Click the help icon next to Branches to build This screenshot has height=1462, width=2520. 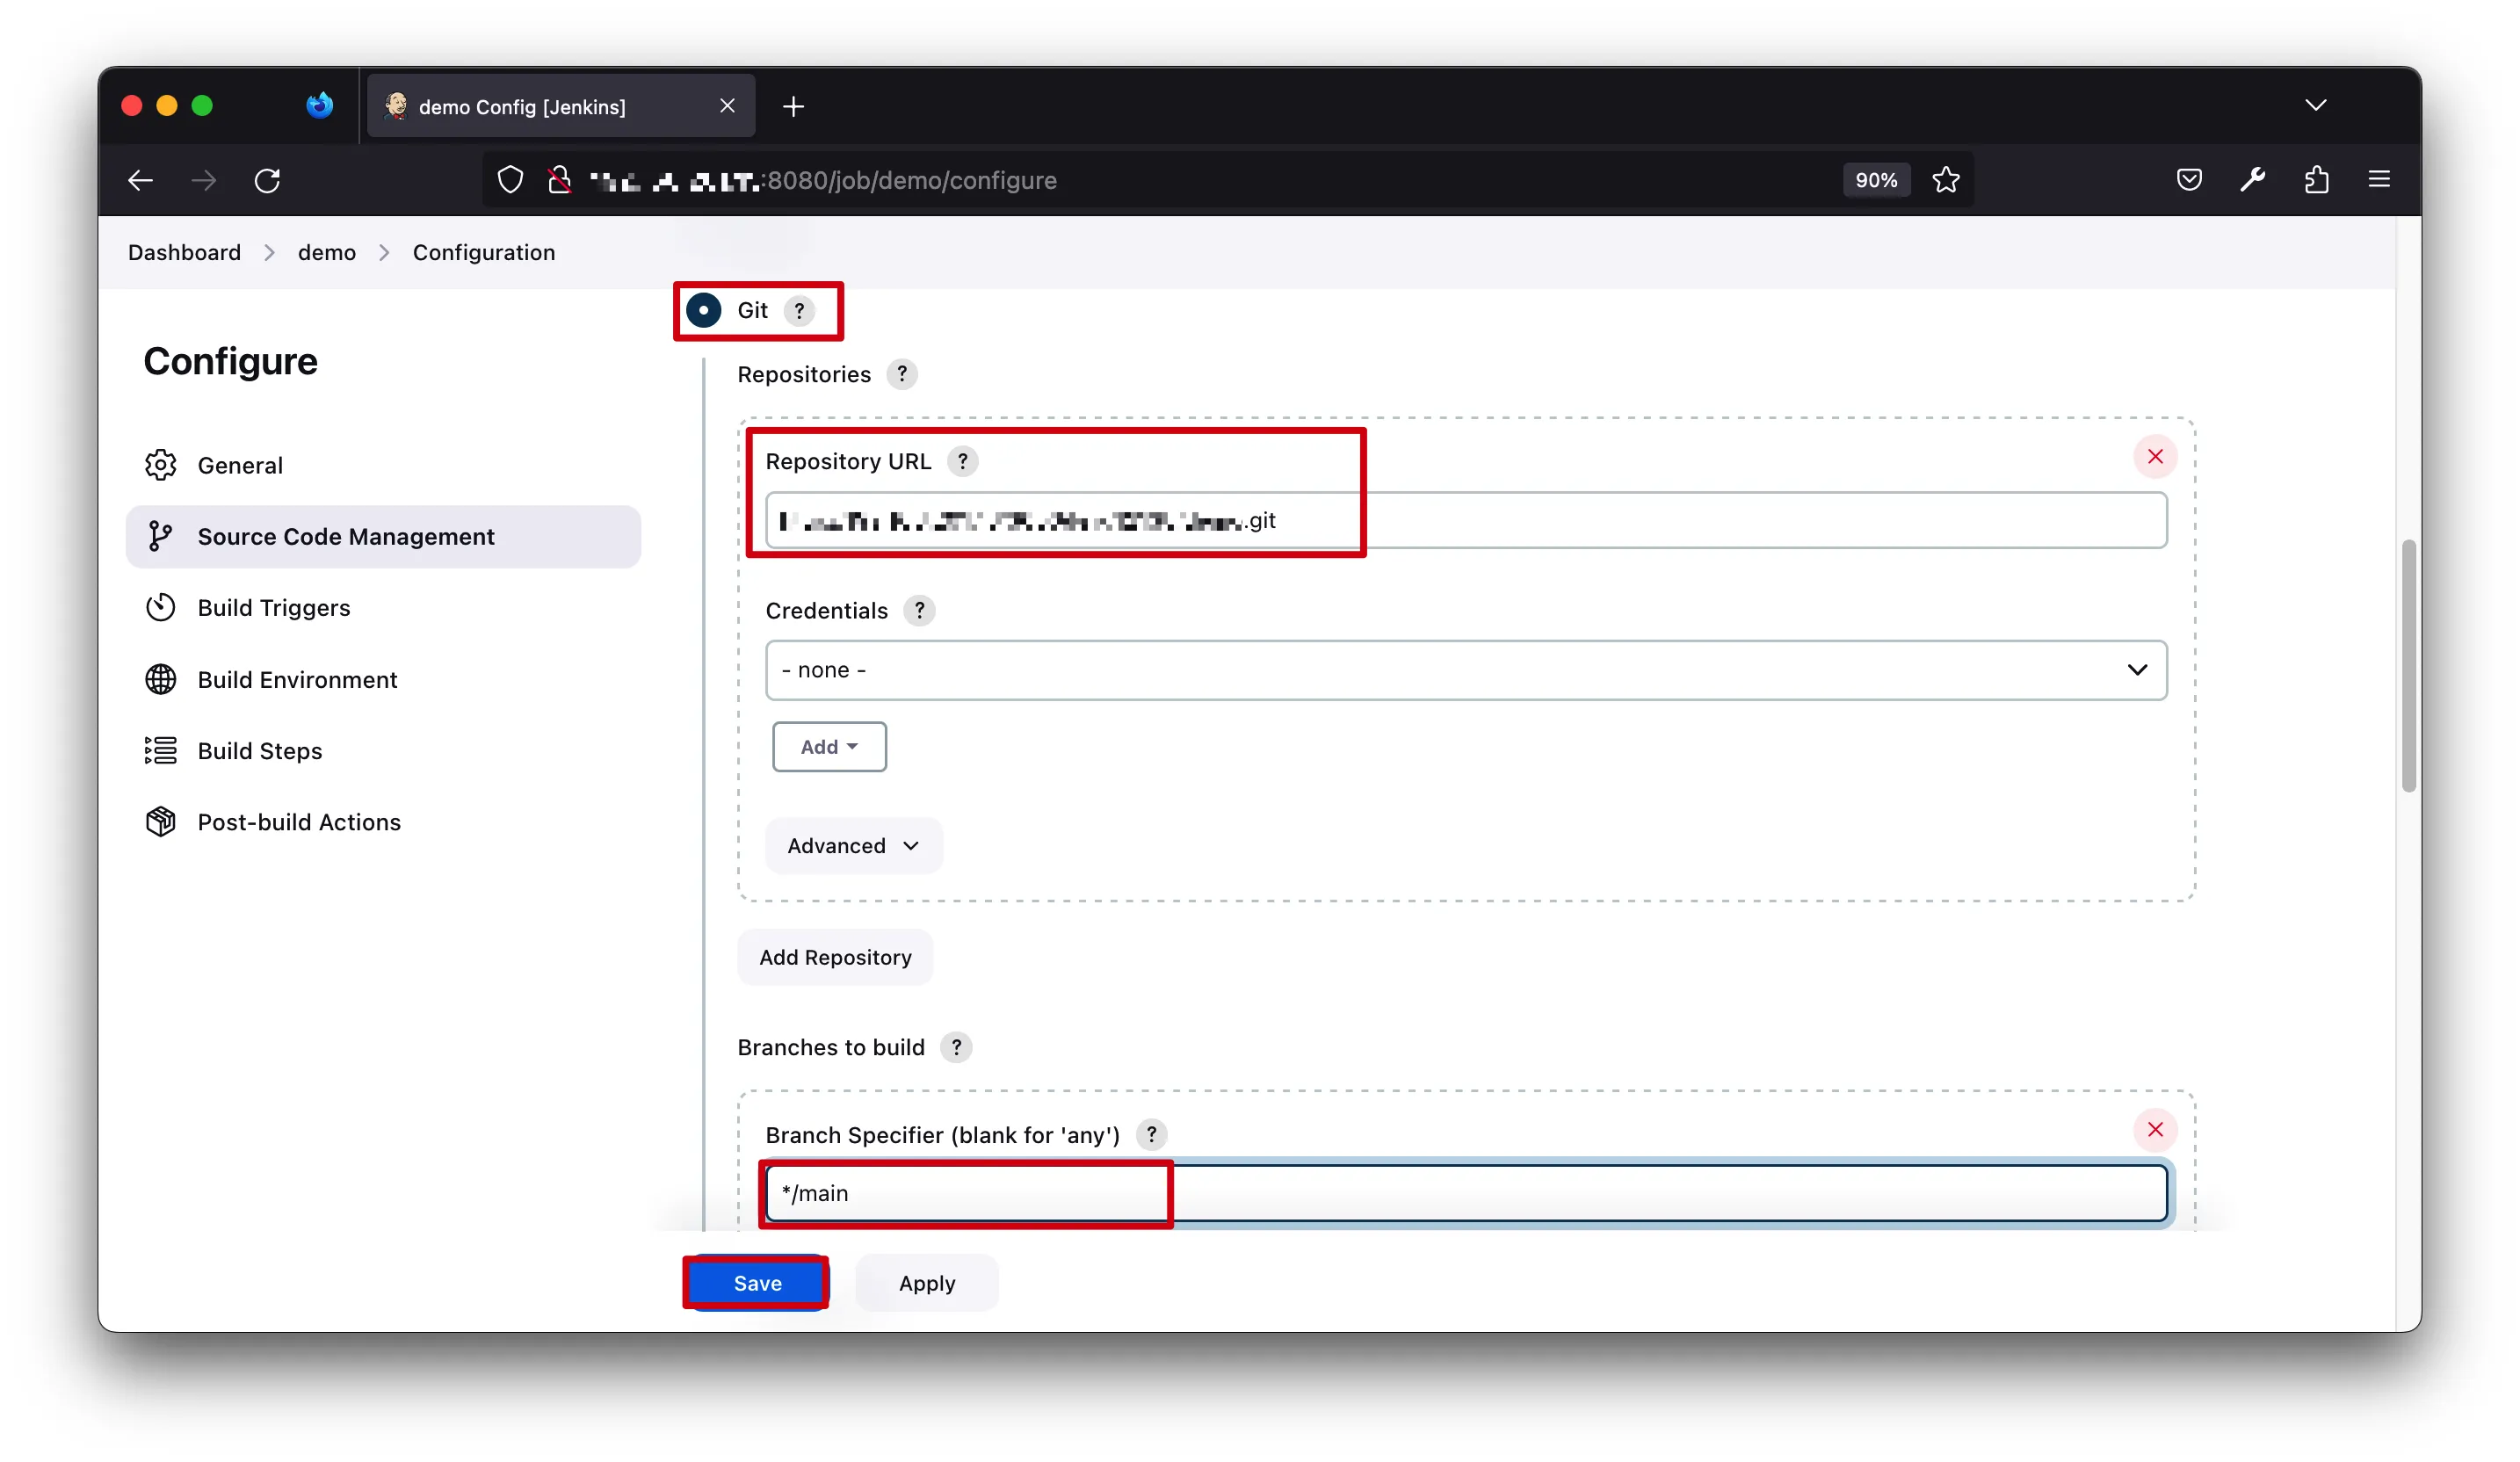pyautogui.click(x=956, y=1047)
